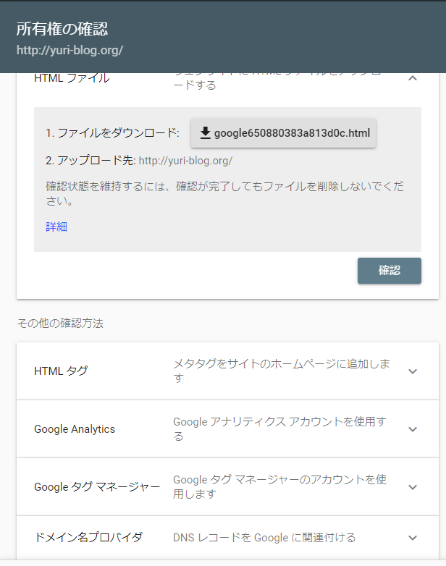The width and height of the screenshot is (446, 566).
Task: Expand the Google Analytics chevron
Action: tap(413, 429)
